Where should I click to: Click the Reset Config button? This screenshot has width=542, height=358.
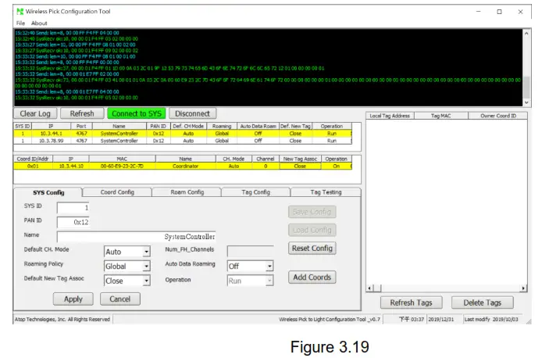click(312, 248)
